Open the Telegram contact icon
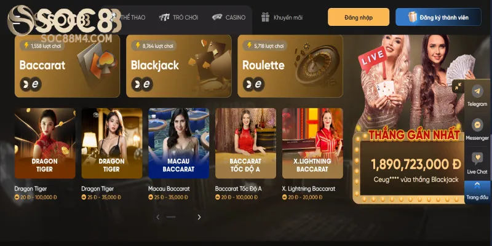This screenshot has height=246, width=492. pyautogui.click(x=477, y=91)
